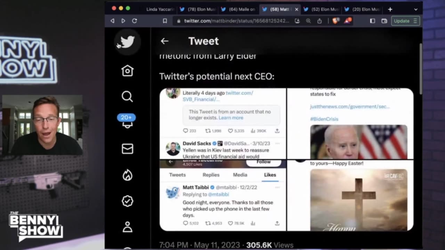This screenshot has width=445, height=250.
Task: Toggle the browser sidebar panel icon
Action: (x=372, y=21)
